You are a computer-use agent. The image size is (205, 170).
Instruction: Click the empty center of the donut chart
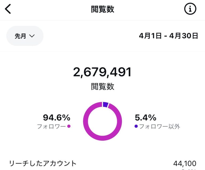(102, 121)
